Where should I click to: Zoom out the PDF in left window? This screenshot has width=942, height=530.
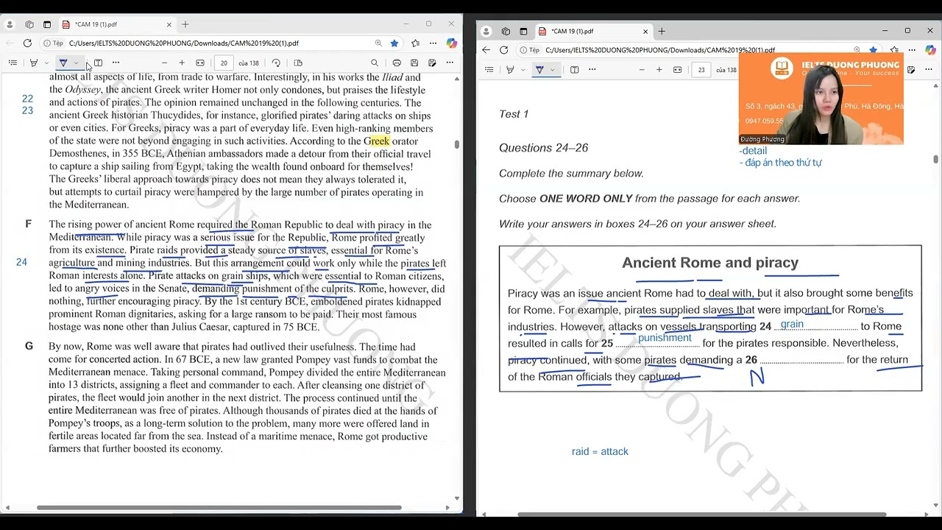point(164,63)
